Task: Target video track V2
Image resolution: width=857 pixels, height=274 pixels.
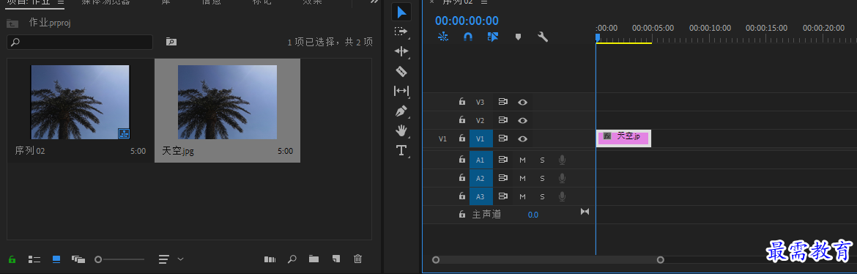Action: [481, 120]
